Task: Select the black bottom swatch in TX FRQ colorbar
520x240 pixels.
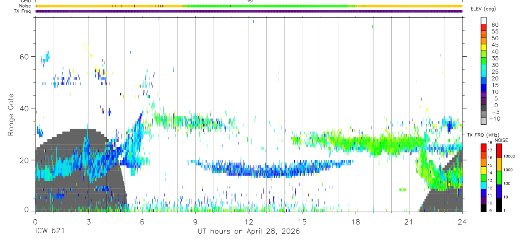Action: pyautogui.click(x=484, y=207)
